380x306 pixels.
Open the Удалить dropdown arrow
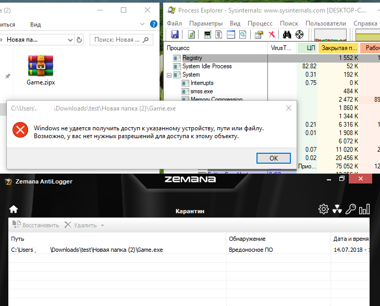(102, 225)
